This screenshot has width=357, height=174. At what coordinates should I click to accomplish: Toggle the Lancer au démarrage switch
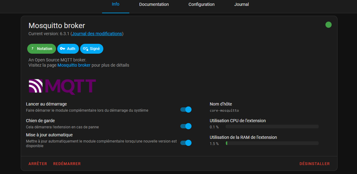click(186, 110)
